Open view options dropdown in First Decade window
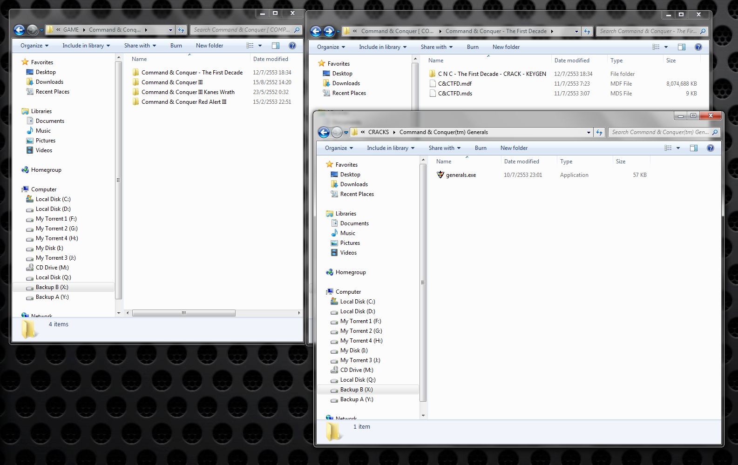 pos(666,47)
